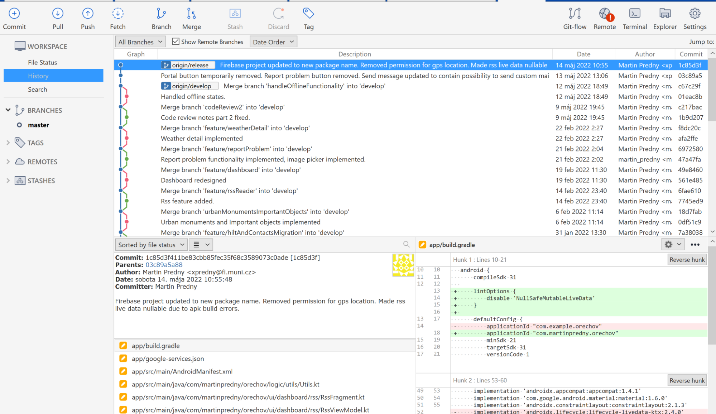The height and width of the screenshot is (414, 716).
Task: Open the Date Order dropdown
Action: (x=274, y=42)
